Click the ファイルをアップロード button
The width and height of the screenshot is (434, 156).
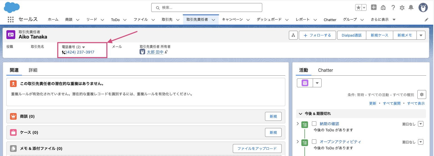tap(257, 149)
